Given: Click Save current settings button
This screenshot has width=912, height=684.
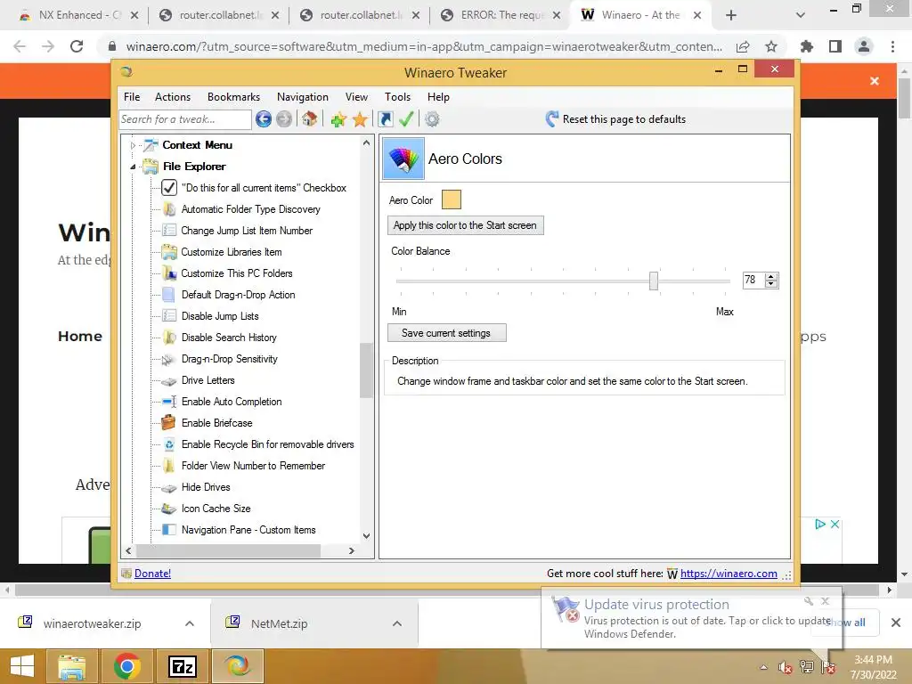Looking at the screenshot, I should tap(447, 333).
